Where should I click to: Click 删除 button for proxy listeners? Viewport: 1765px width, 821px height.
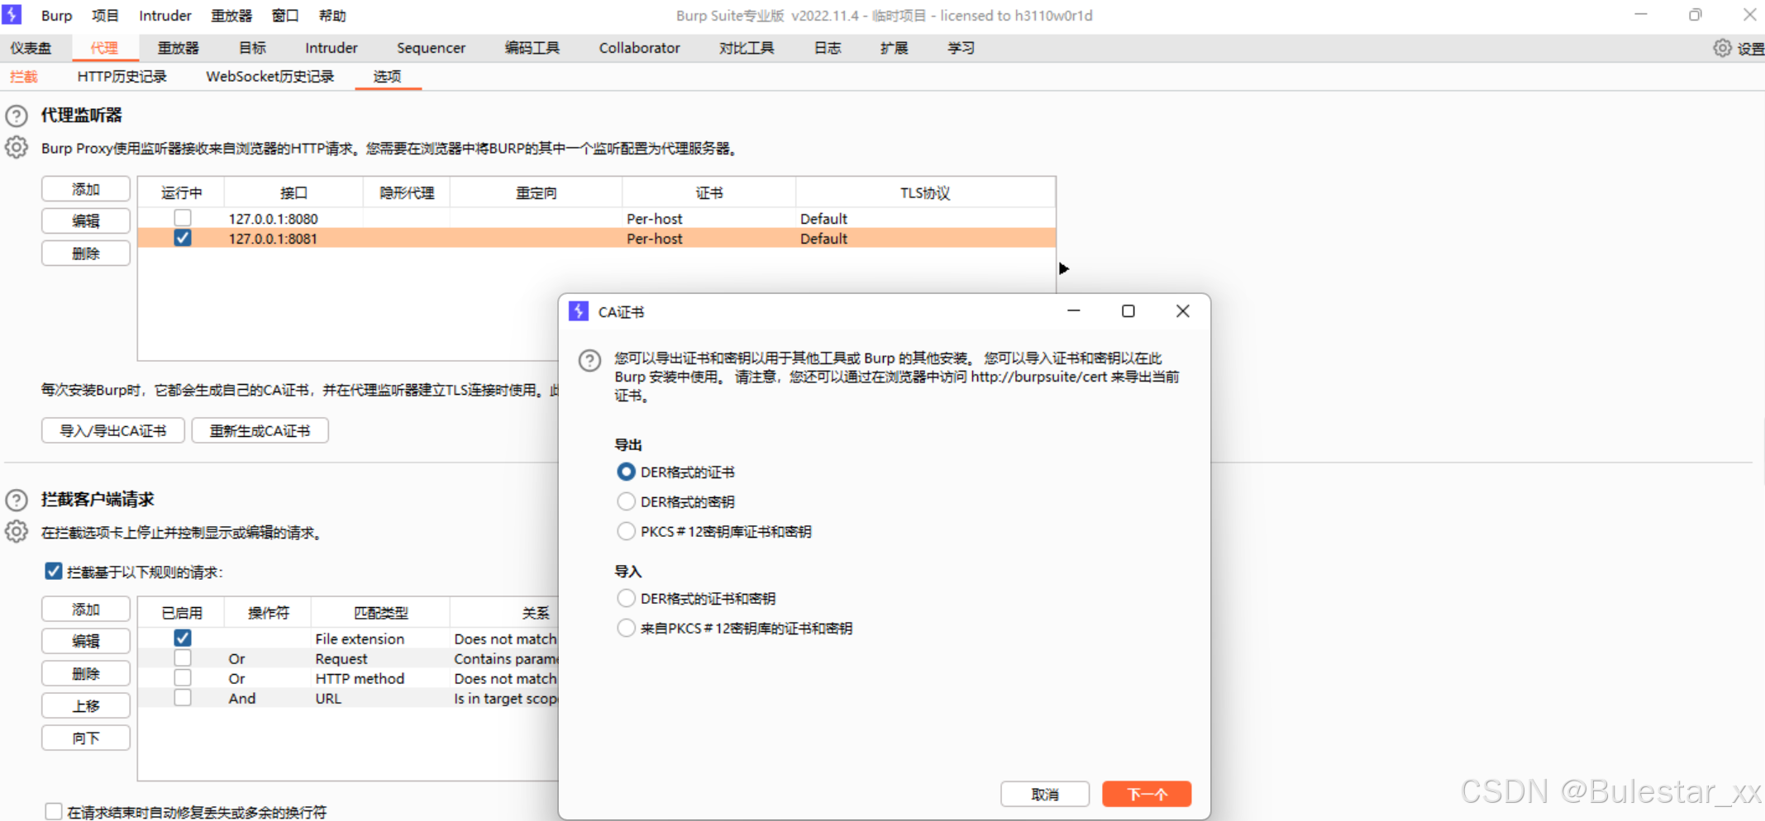pyautogui.click(x=86, y=254)
